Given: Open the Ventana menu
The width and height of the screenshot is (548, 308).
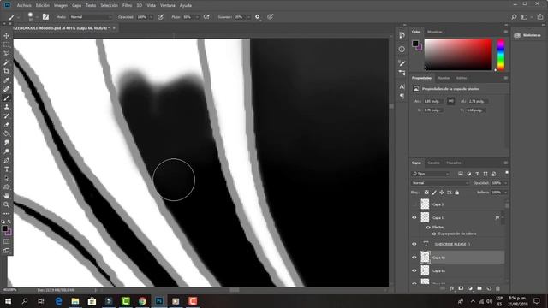Looking at the screenshot, I should click(168, 5).
